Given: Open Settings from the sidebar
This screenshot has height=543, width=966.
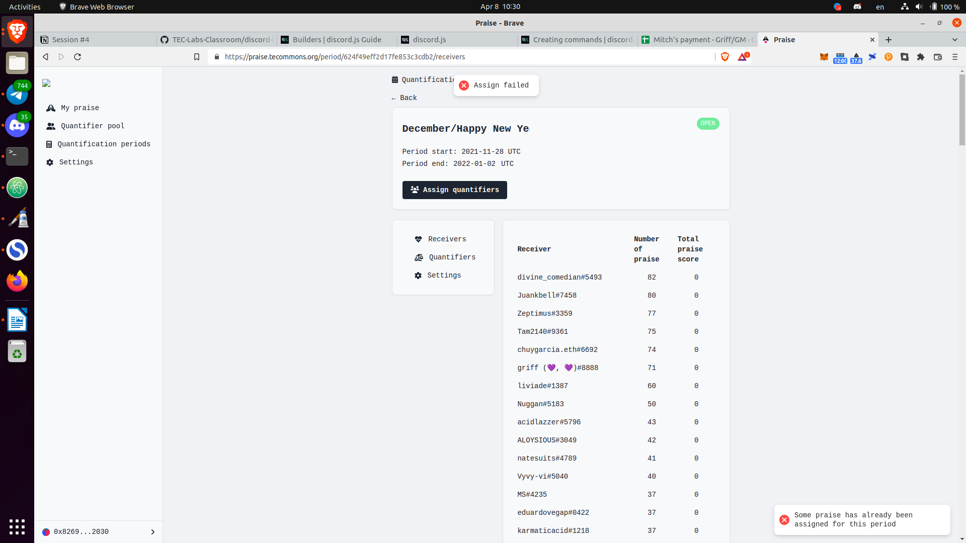Looking at the screenshot, I should click(x=76, y=162).
